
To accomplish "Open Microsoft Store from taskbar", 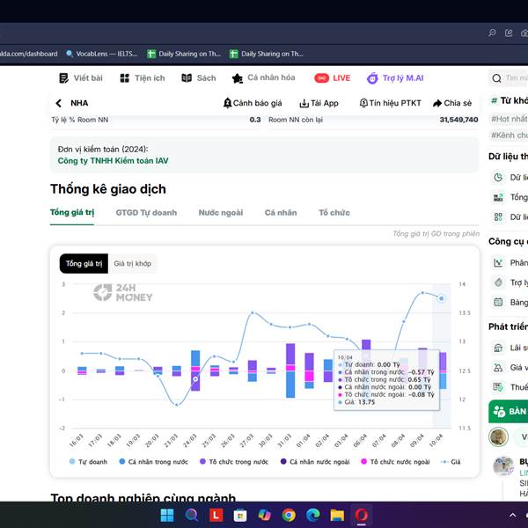I will click(x=240, y=515).
